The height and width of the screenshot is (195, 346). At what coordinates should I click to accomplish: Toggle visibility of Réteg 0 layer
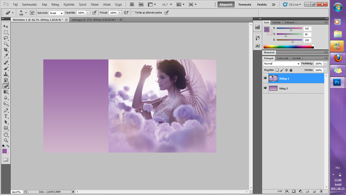[x=265, y=88]
